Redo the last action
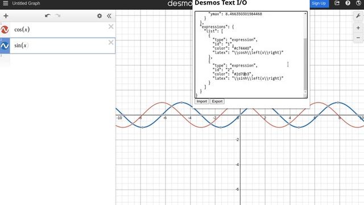The image size is (364, 205). click(x=57, y=16)
